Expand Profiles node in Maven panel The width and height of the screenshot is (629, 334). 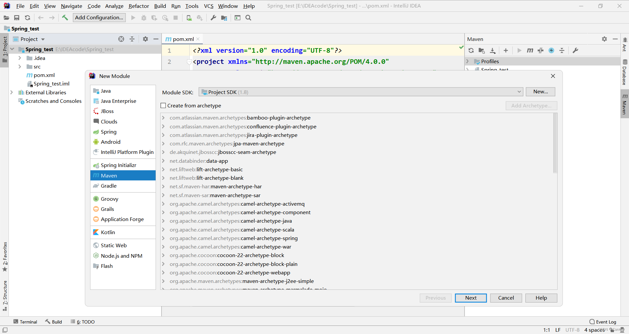pyautogui.click(x=467, y=61)
